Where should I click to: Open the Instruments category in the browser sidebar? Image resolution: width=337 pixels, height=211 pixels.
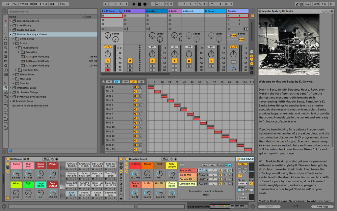coord(6,47)
